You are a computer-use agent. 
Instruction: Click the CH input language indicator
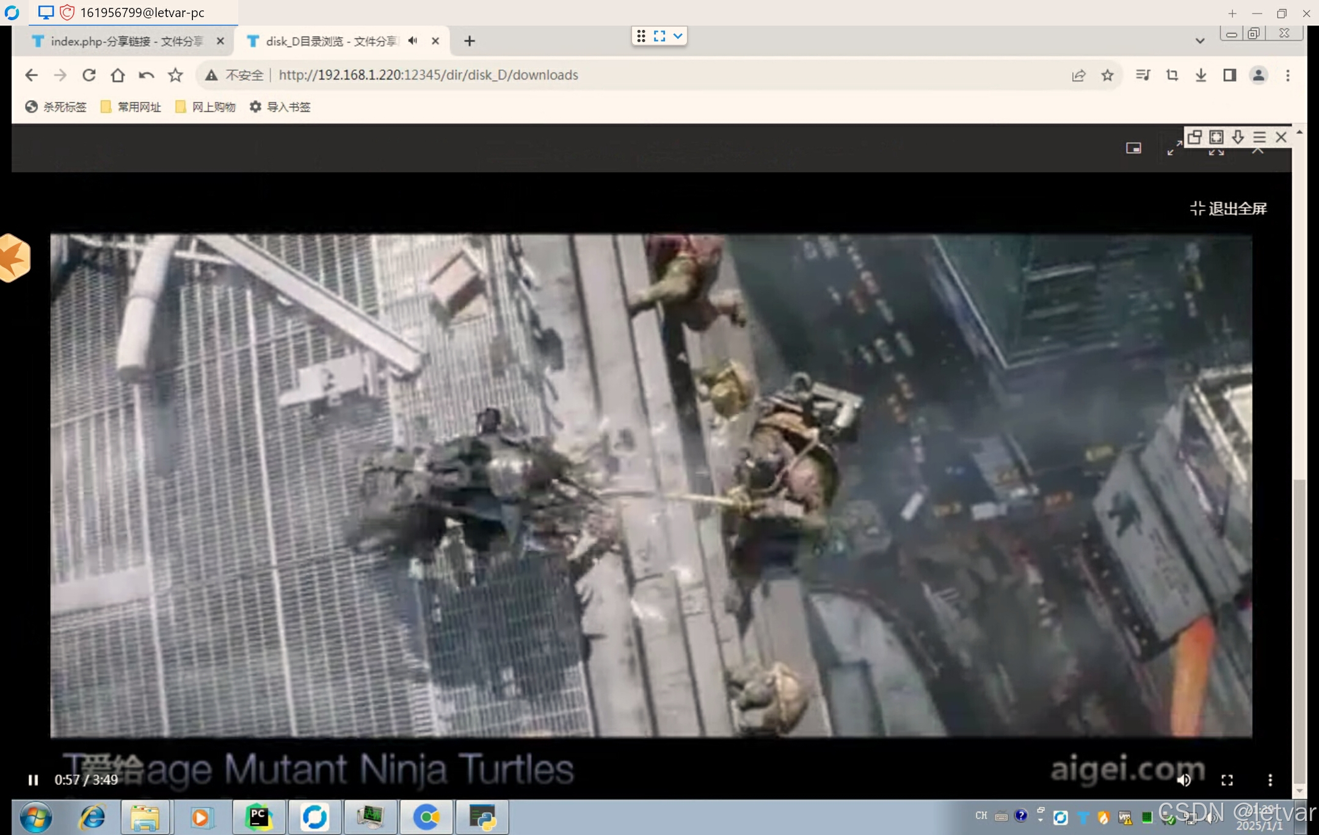pos(981,815)
